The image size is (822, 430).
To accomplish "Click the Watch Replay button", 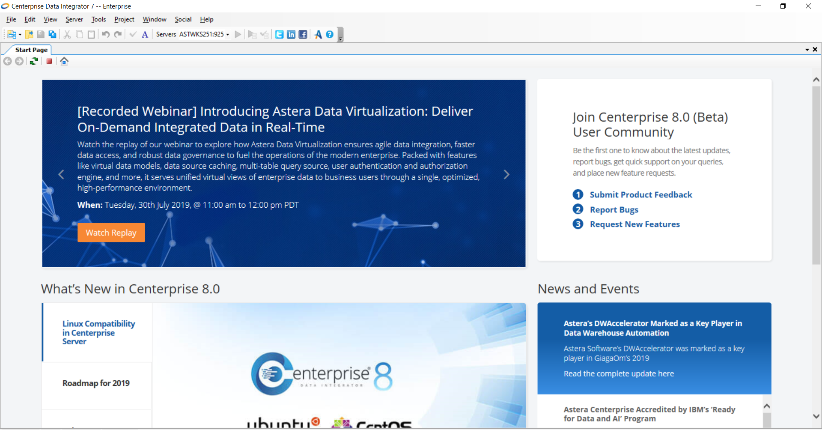I will pyautogui.click(x=111, y=232).
